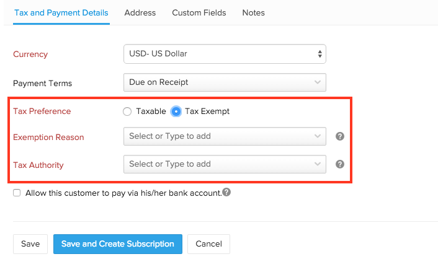438x272 pixels.
Task: Click help icon beside Tax Authority
Action: pos(340,164)
